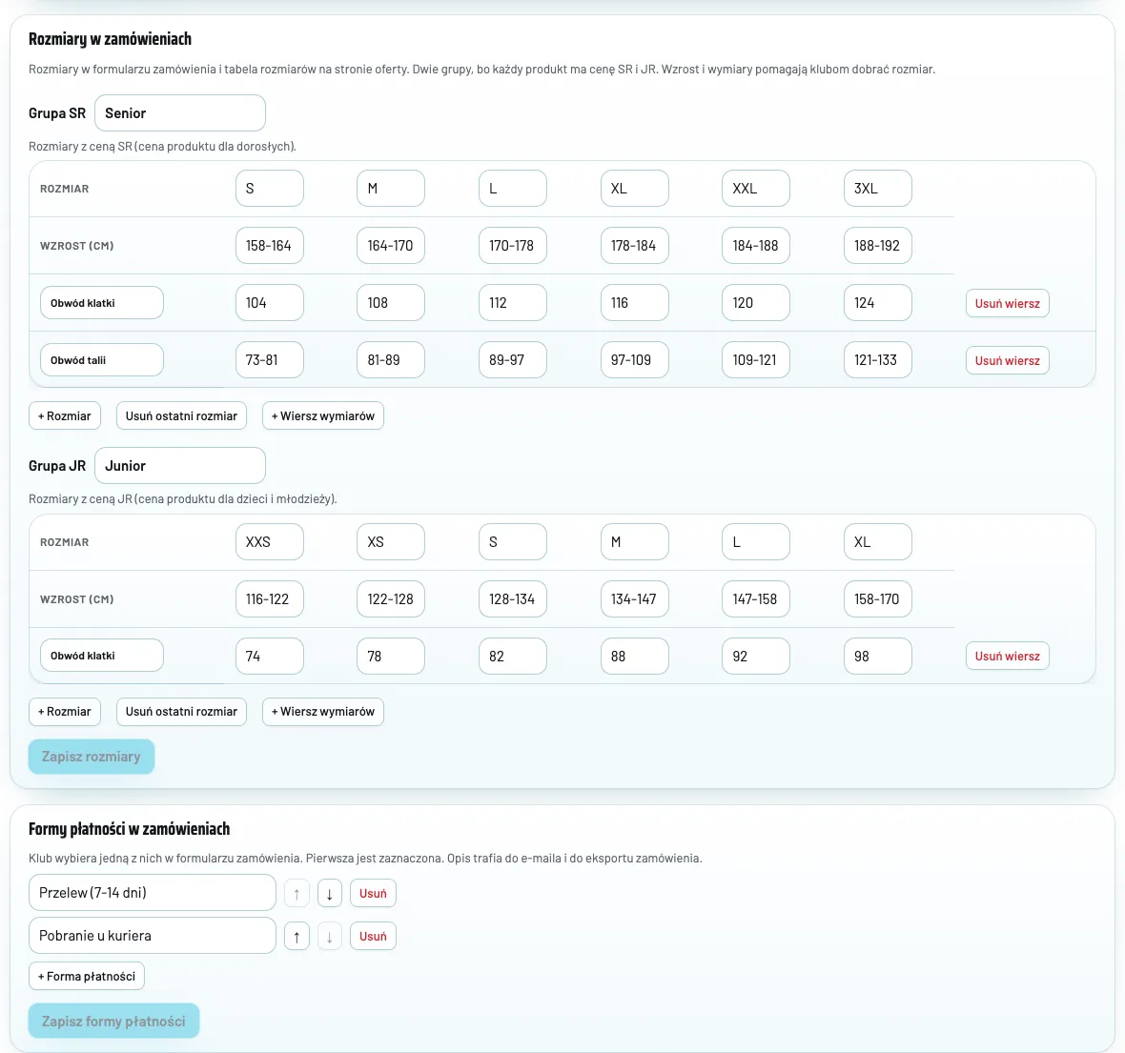Add a new payment method
The height and width of the screenshot is (1053, 1125).
(87, 976)
